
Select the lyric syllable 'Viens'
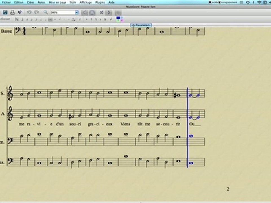coord(125,124)
